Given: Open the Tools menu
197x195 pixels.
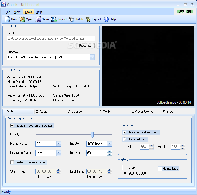Looking at the screenshot, I should (28, 12).
